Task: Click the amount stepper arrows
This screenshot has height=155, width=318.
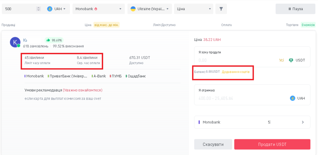Action: (x=39, y=9)
